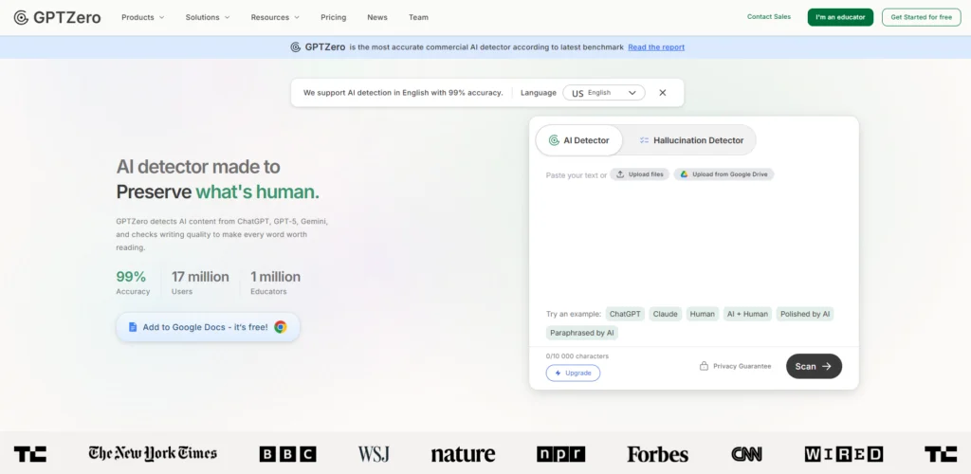The image size is (971, 474).
Task: Load the Human example text
Action: pos(703,314)
